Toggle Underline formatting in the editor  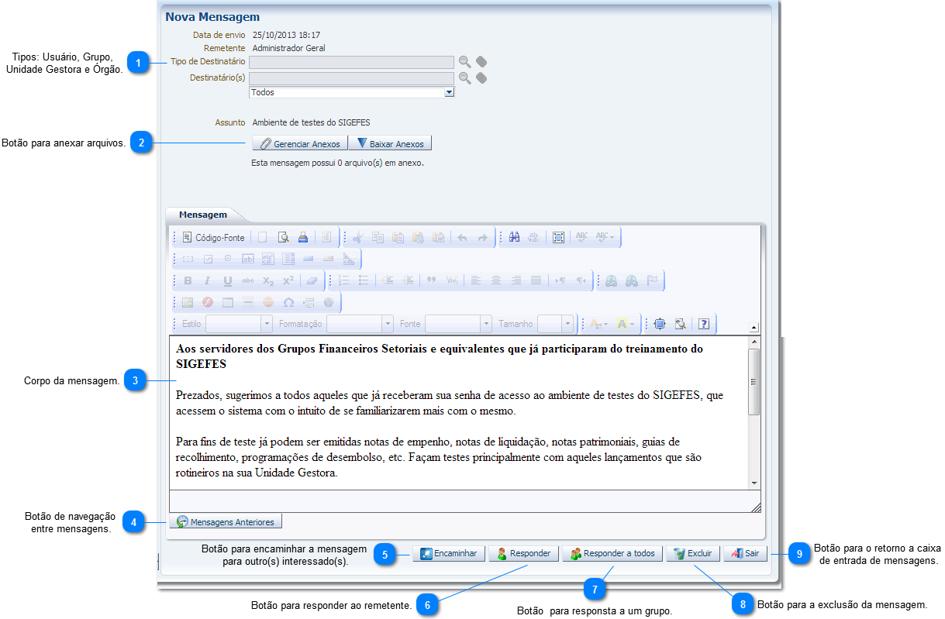point(227,281)
